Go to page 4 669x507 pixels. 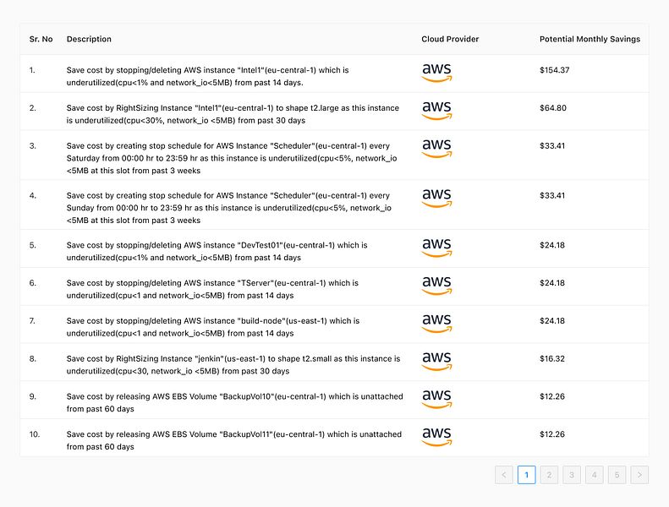tap(595, 475)
